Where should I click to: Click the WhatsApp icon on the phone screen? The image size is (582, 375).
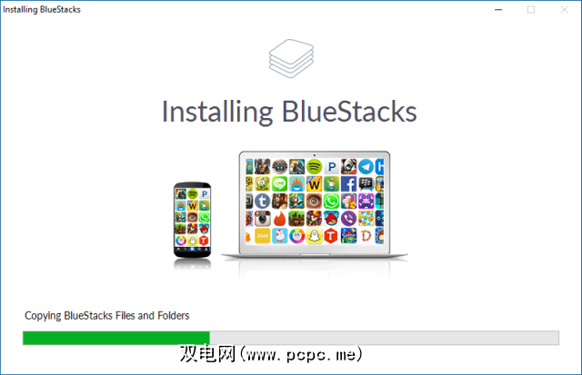[x=204, y=217]
